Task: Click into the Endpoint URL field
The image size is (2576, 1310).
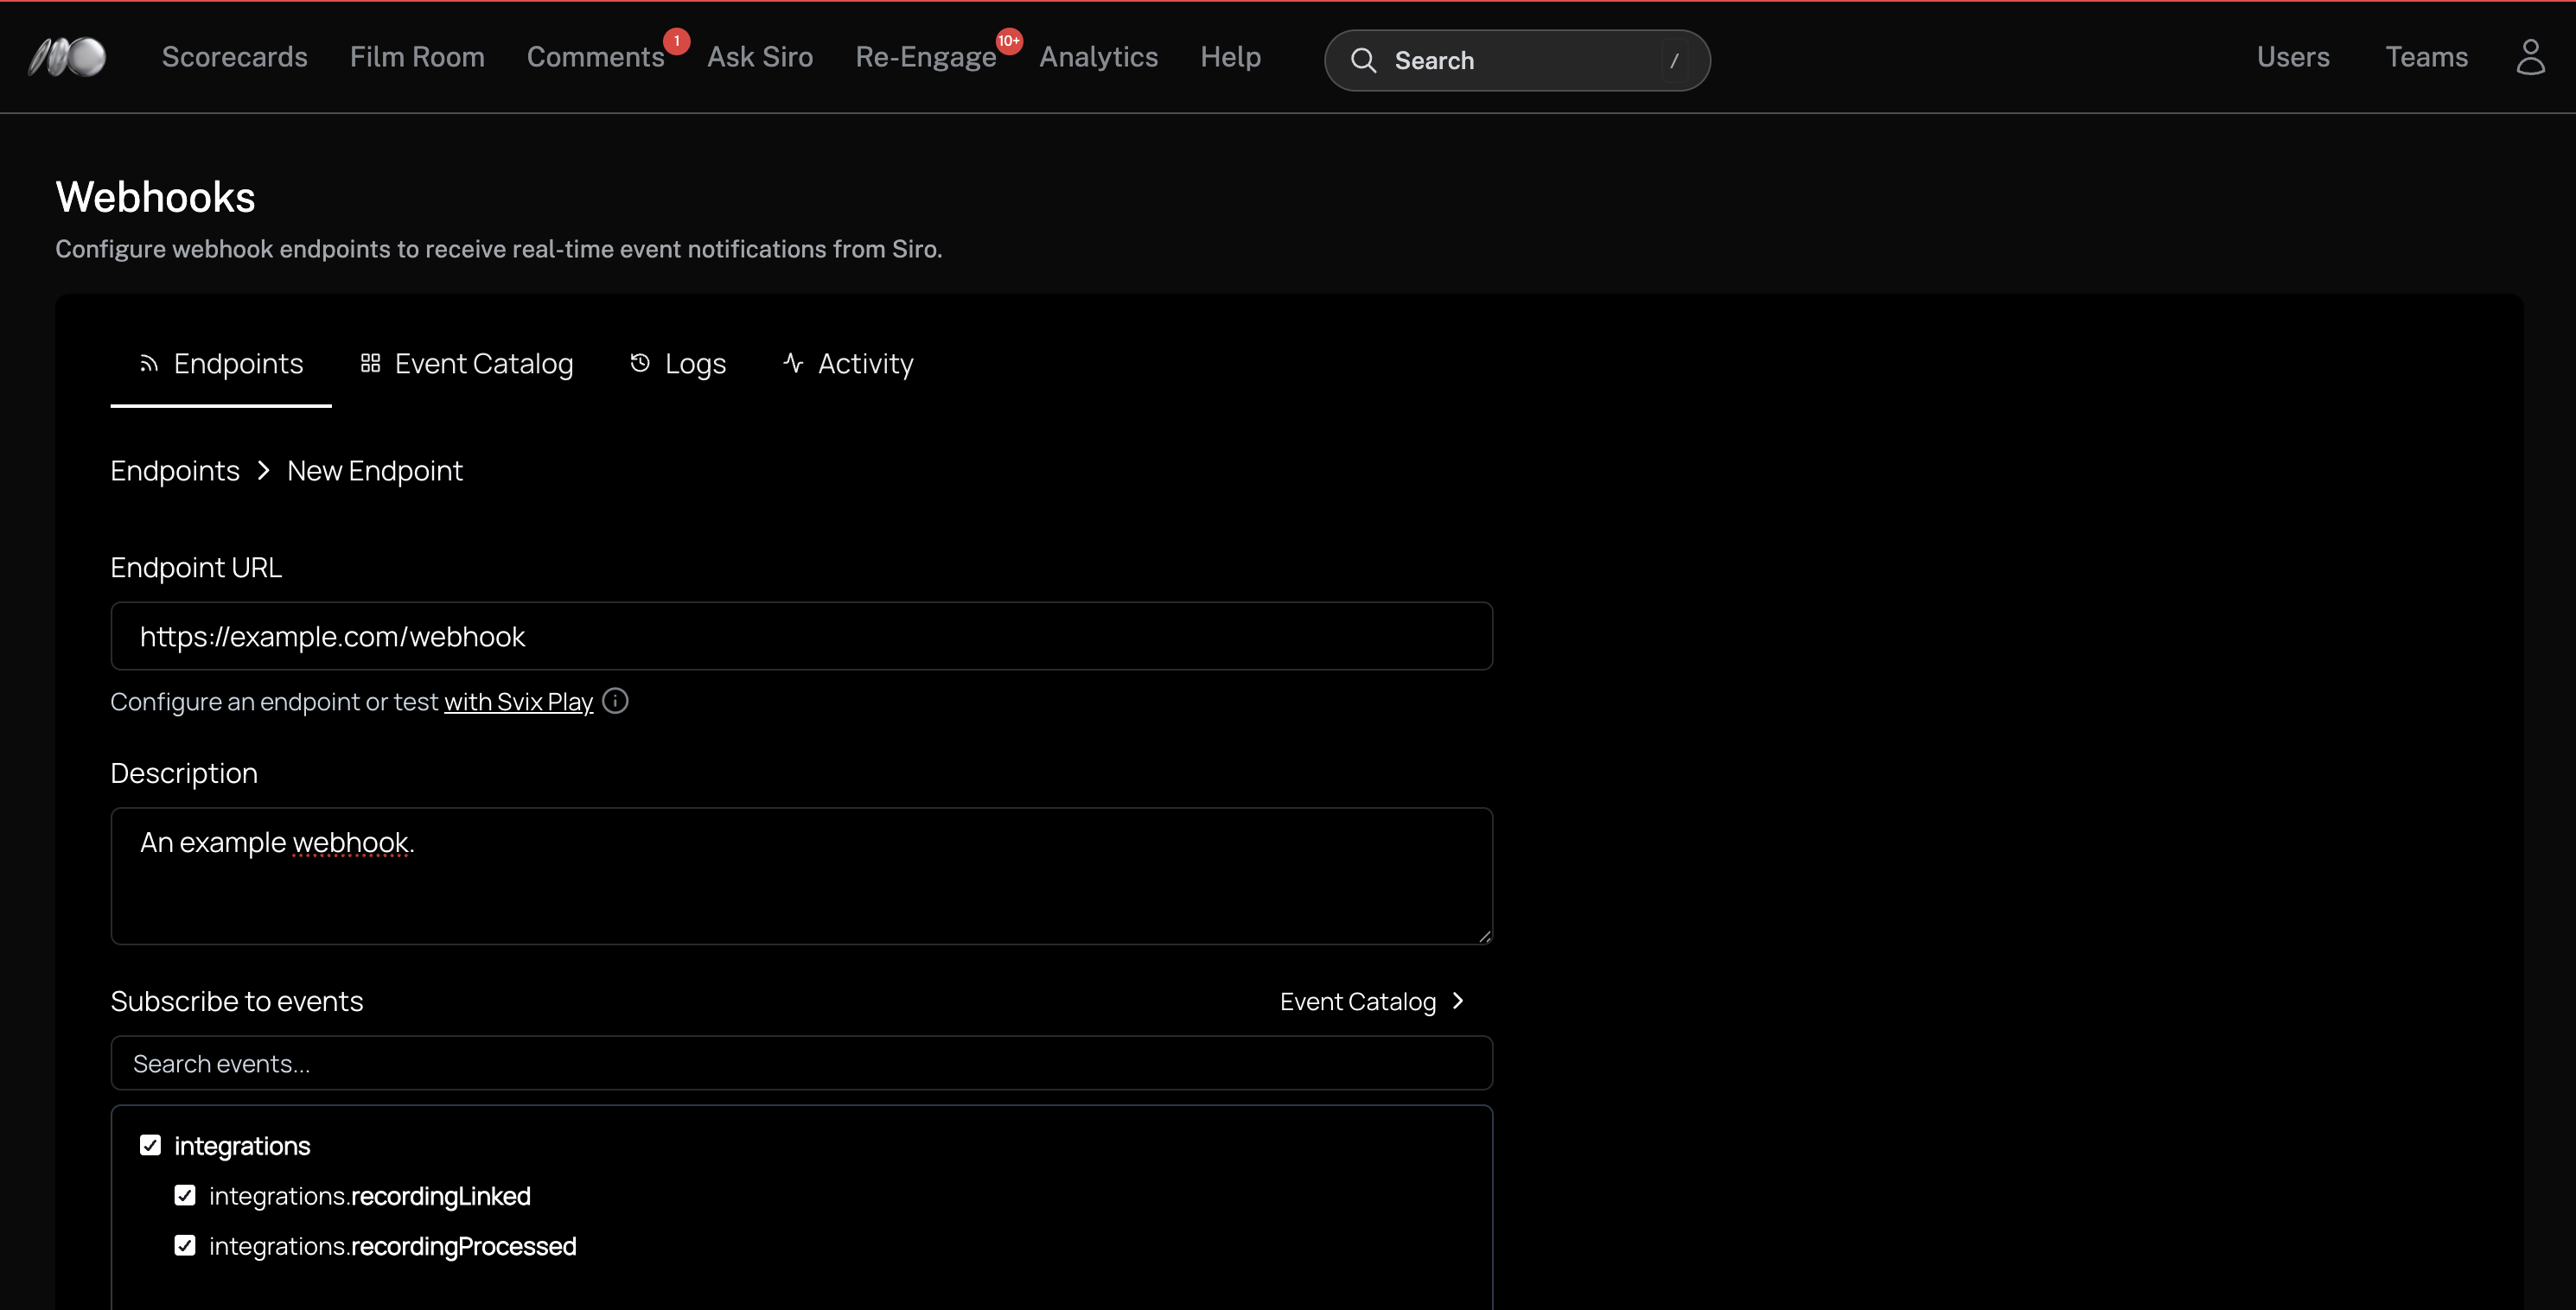Action: (802, 636)
